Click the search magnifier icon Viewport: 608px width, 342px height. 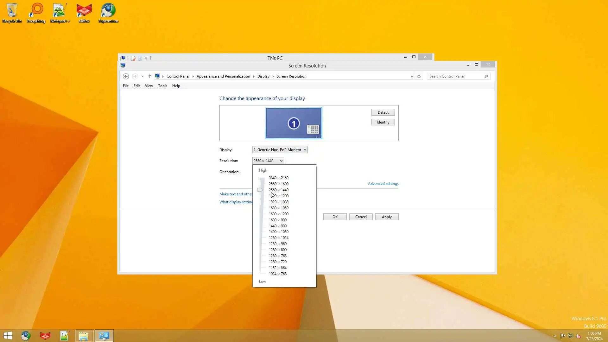click(x=486, y=76)
